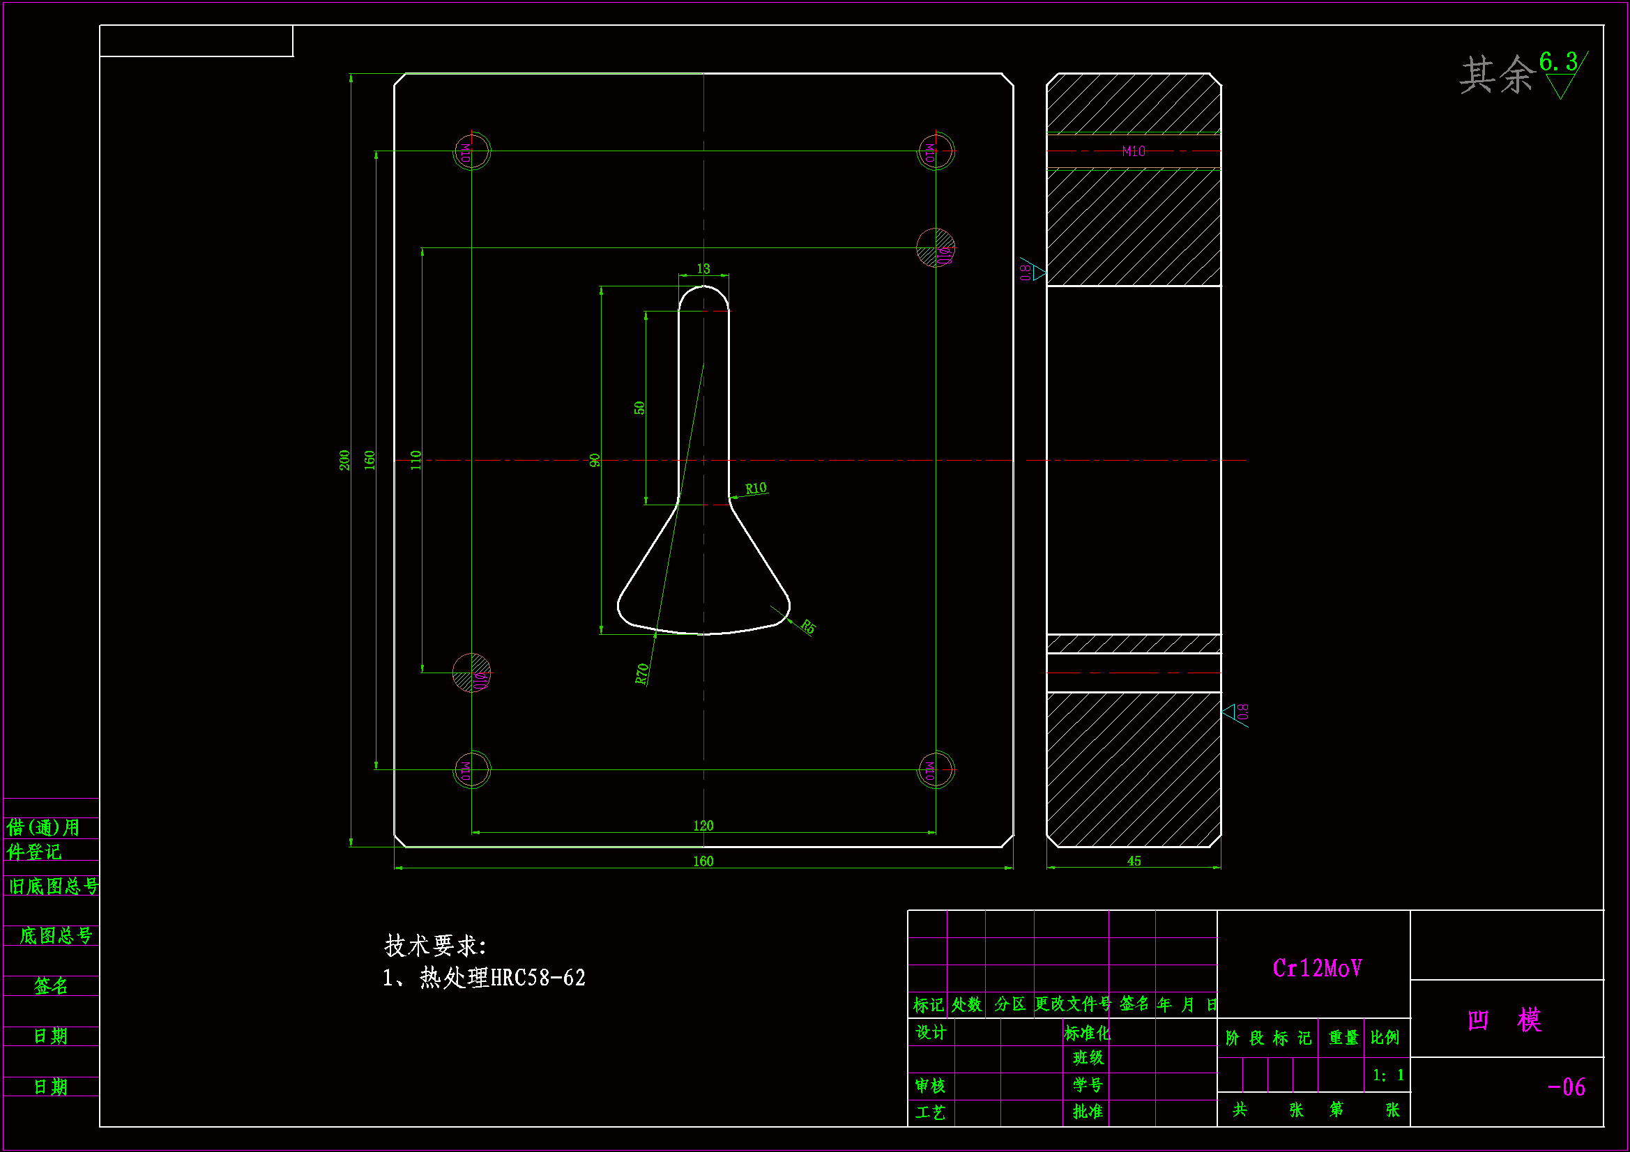The height and width of the screenshot is (1152, 1630).
Task: Click the 凹模 part name in title block
Action: (x=1505, y=1020)
